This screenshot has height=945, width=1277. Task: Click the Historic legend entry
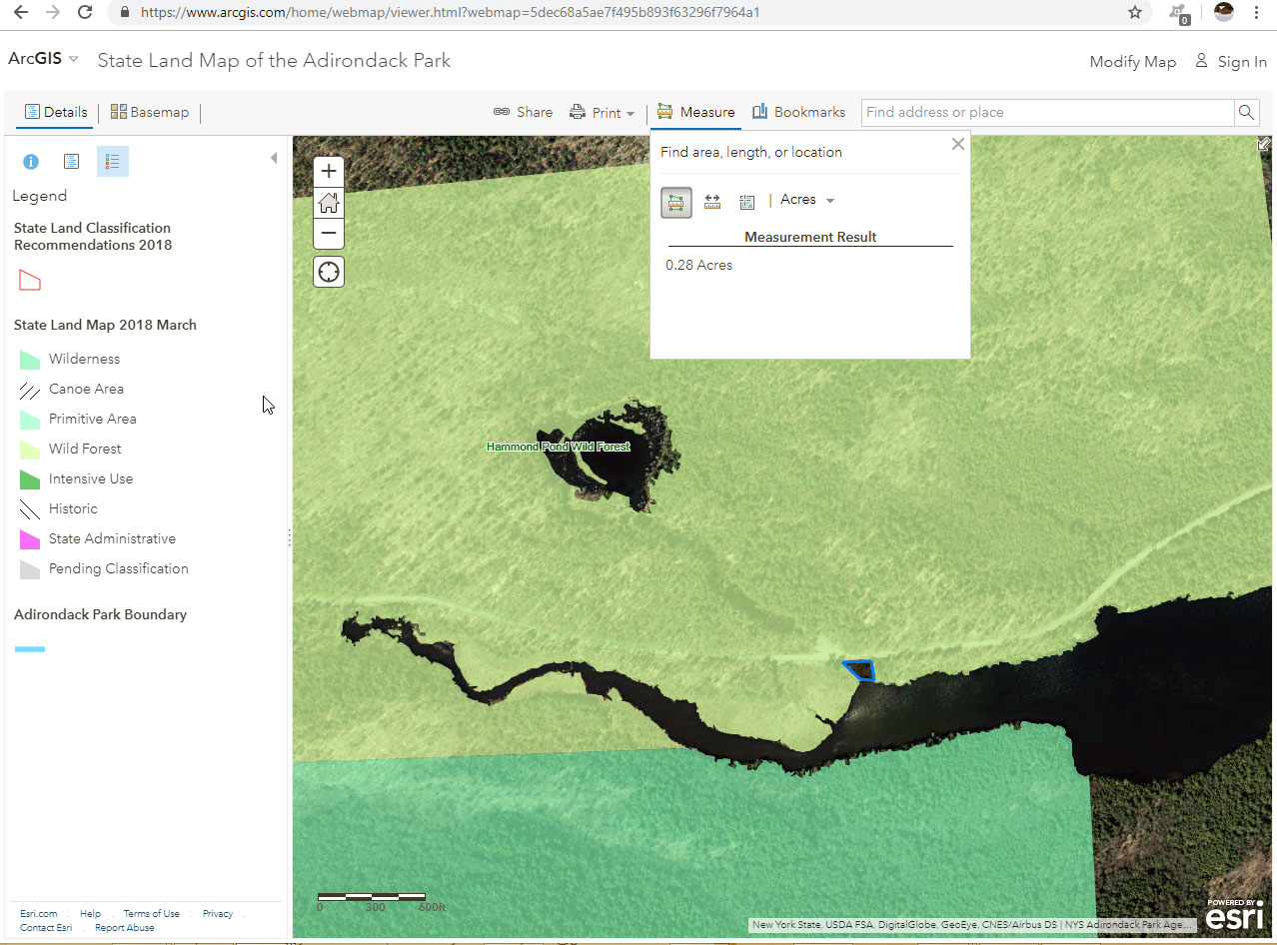pyautogui.click(x=73, y=508)
